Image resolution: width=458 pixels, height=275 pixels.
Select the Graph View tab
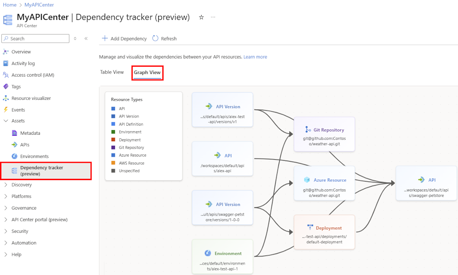coord(147,72)
